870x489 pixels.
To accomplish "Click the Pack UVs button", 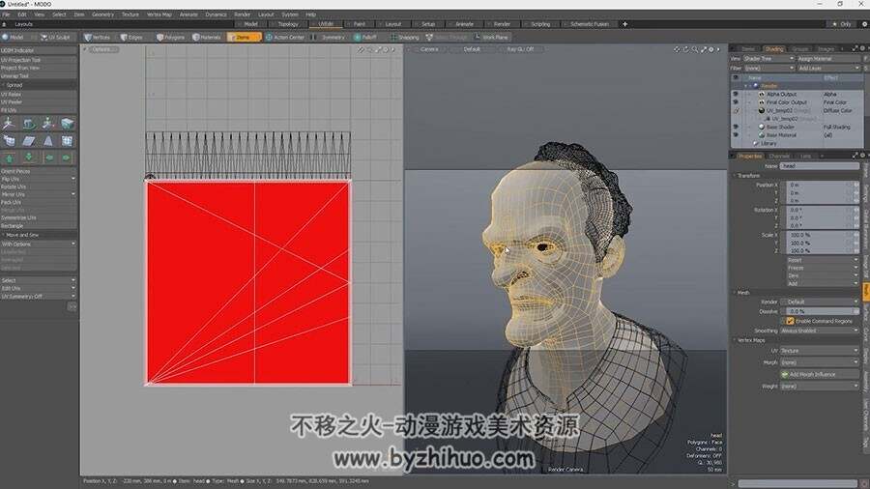I will 39,202.
